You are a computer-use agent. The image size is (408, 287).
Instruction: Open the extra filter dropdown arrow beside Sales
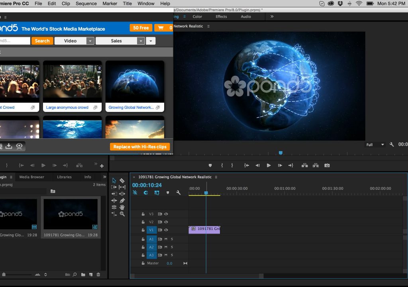point(151,41)
